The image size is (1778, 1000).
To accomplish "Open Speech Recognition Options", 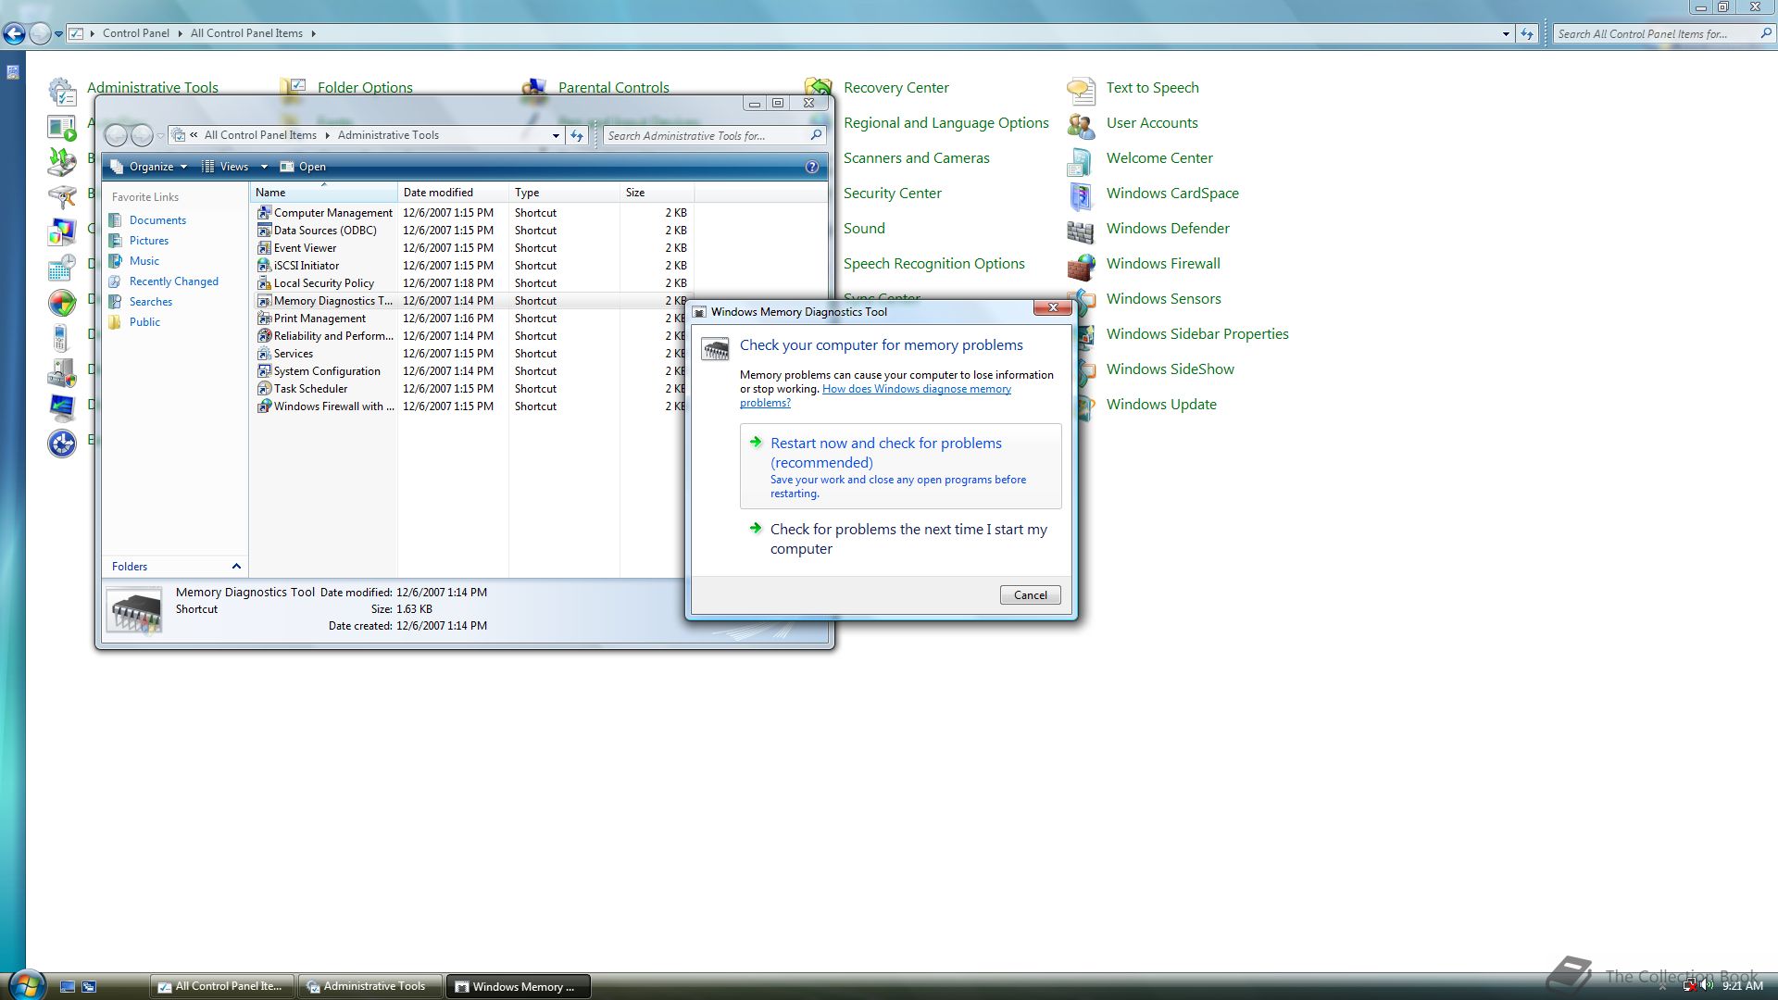I will [933, 264].
